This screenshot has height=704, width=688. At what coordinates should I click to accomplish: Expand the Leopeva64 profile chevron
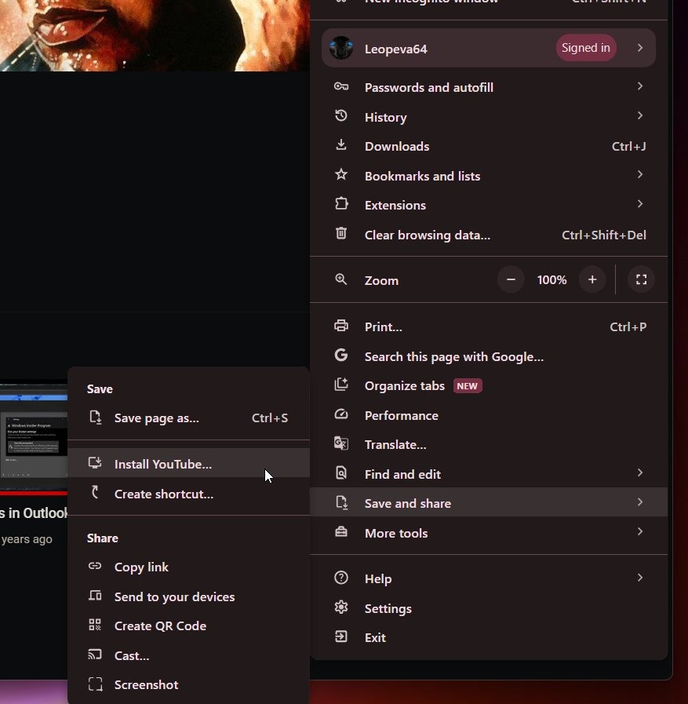[x=640, y=48]
